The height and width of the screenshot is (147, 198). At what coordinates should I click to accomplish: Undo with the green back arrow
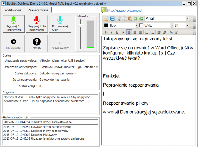pyautogui.click(x=136, y=19)
